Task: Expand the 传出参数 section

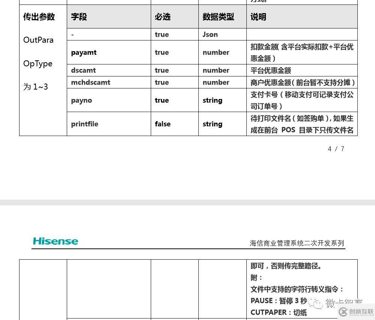Action: (x=39, y=16)
